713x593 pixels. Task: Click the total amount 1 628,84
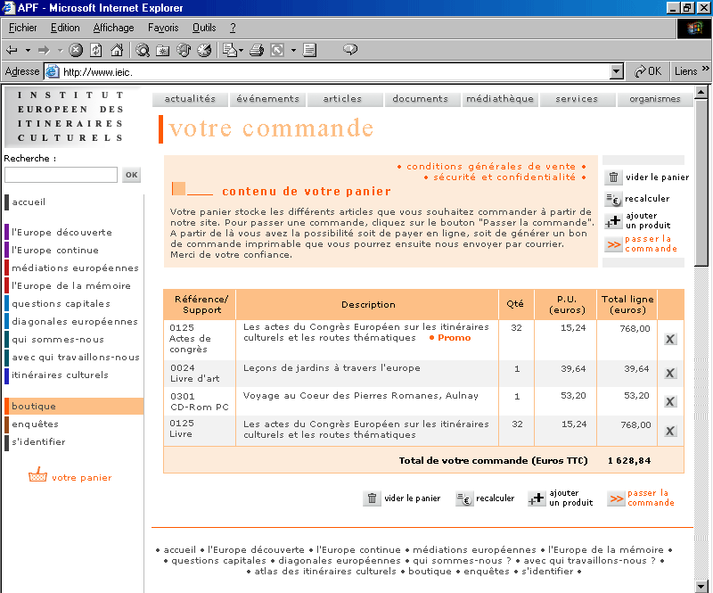629,460
